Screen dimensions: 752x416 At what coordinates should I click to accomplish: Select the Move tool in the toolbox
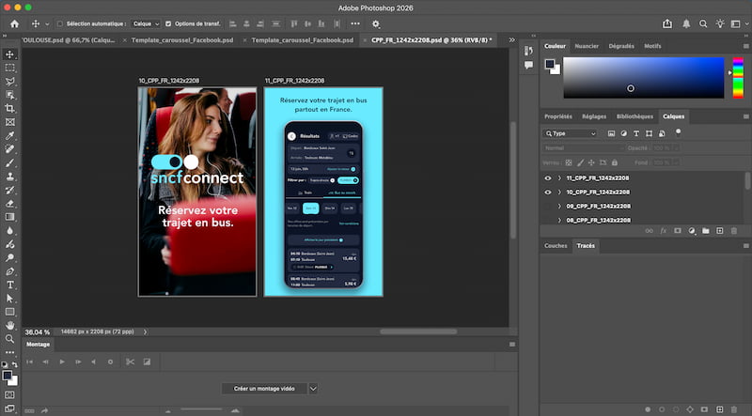(9, 54)
